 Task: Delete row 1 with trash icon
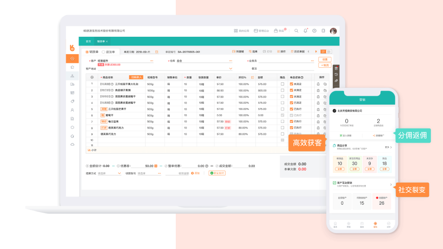click(318, 84)
